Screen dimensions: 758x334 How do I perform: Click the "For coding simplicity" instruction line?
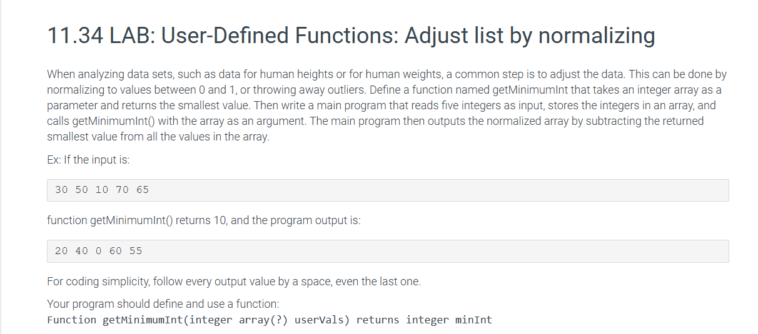coord(234,282)
